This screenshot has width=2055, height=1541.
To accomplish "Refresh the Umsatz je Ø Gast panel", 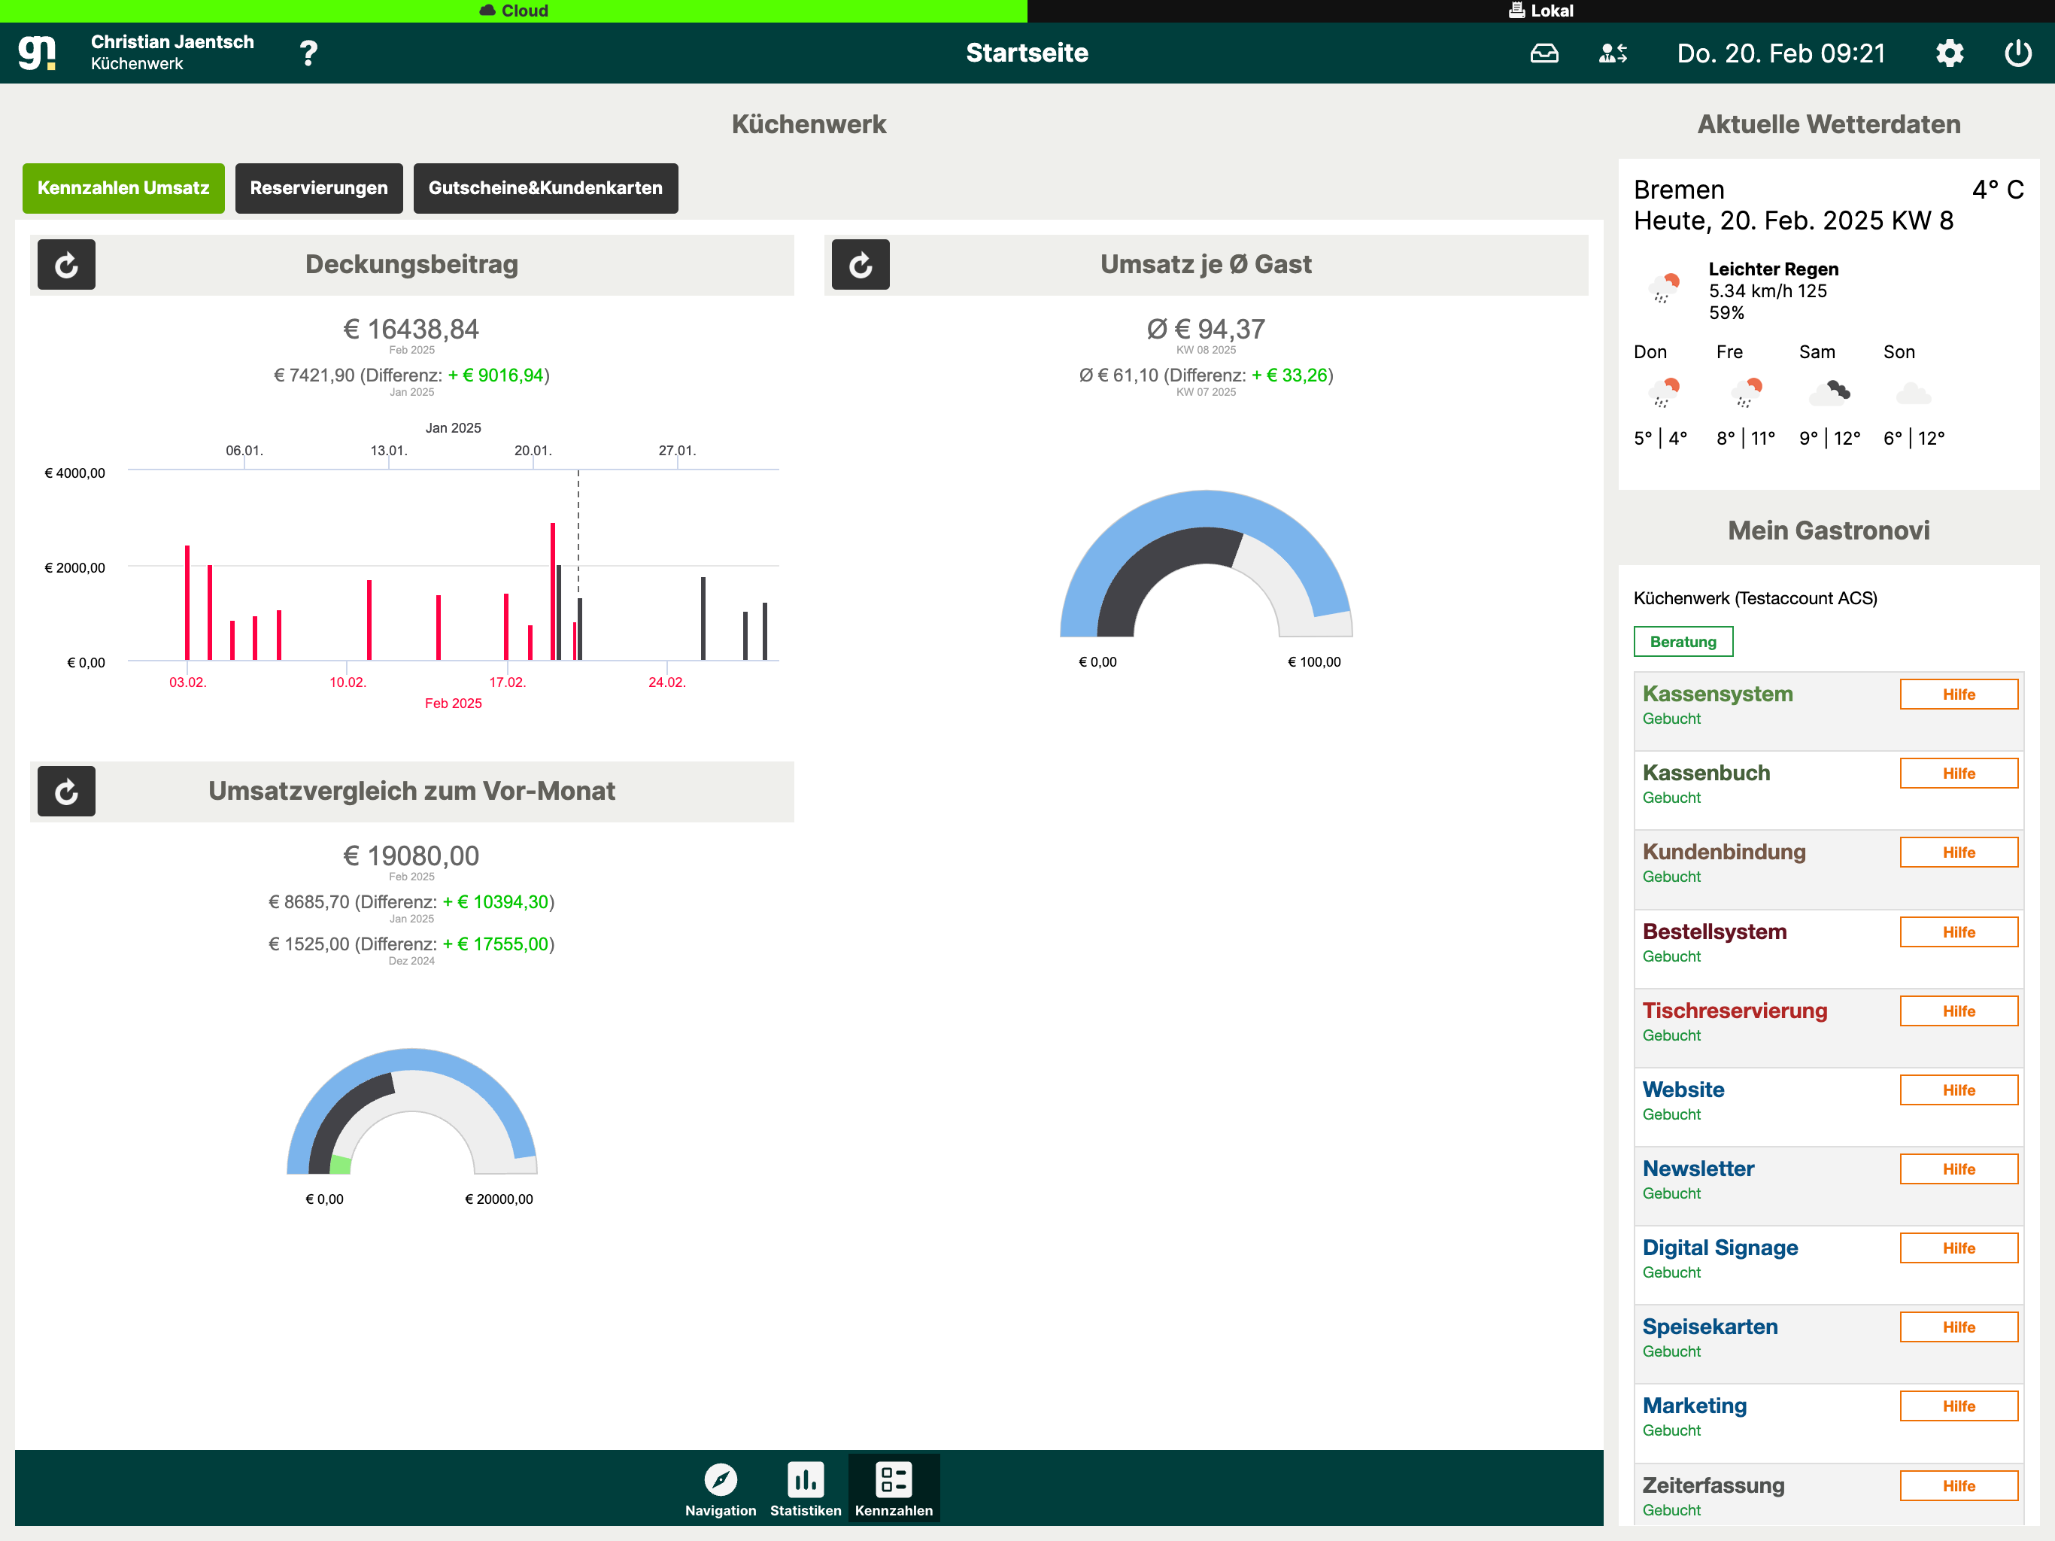I will pyautogui.click(x=859, y=265).
